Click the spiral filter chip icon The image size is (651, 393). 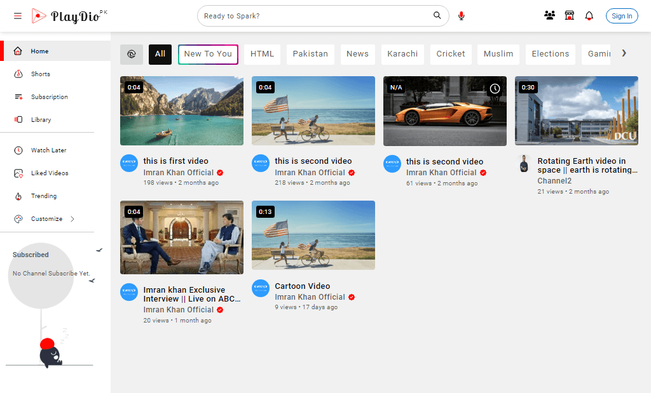pos(132,55)
